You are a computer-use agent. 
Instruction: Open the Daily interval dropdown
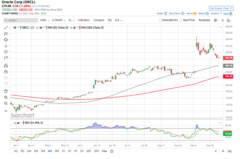pyautogui.click(x=44, y=20)
